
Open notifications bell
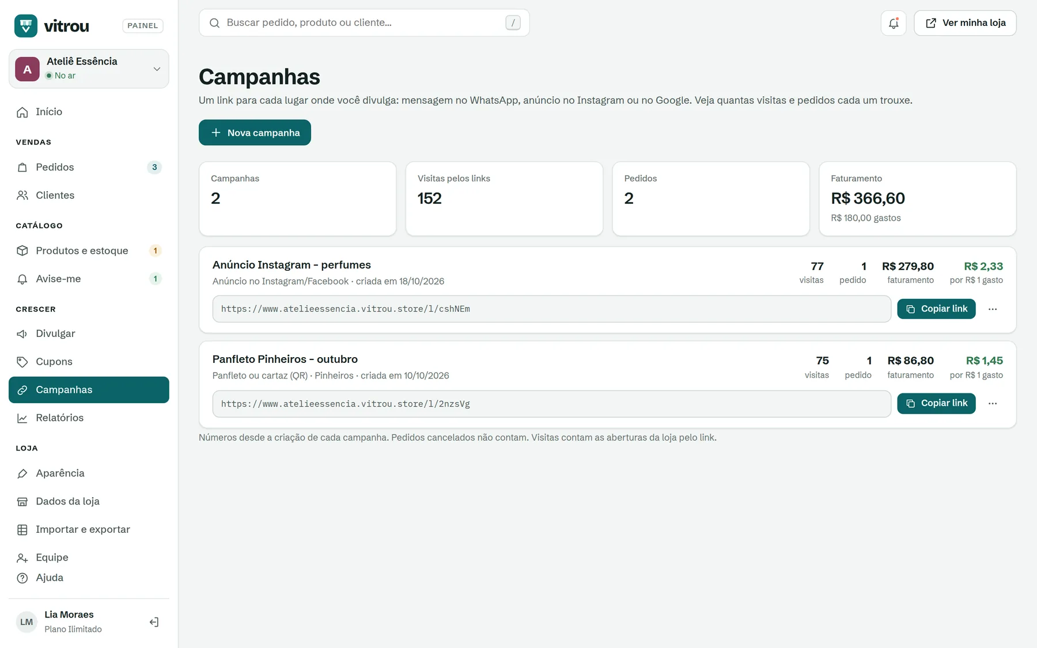(894, 23)
